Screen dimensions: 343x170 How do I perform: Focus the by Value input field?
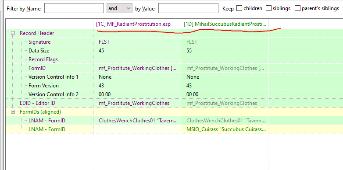click(x=188, y=8)
